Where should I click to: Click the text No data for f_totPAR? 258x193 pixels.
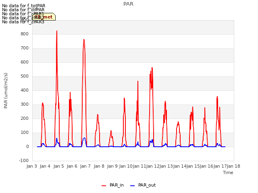tap(24, 6)
